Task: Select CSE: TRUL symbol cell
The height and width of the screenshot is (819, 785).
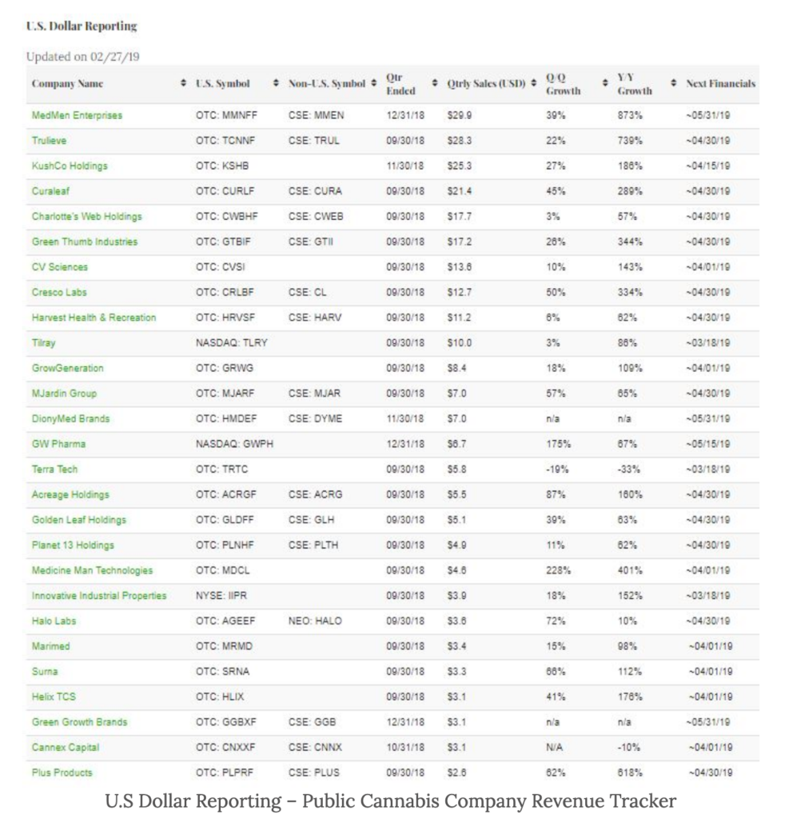Action: [x=313, y=141]
